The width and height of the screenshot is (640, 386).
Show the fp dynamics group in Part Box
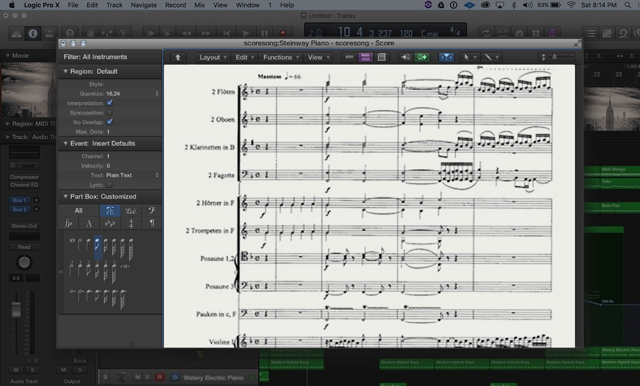[68, 224]
